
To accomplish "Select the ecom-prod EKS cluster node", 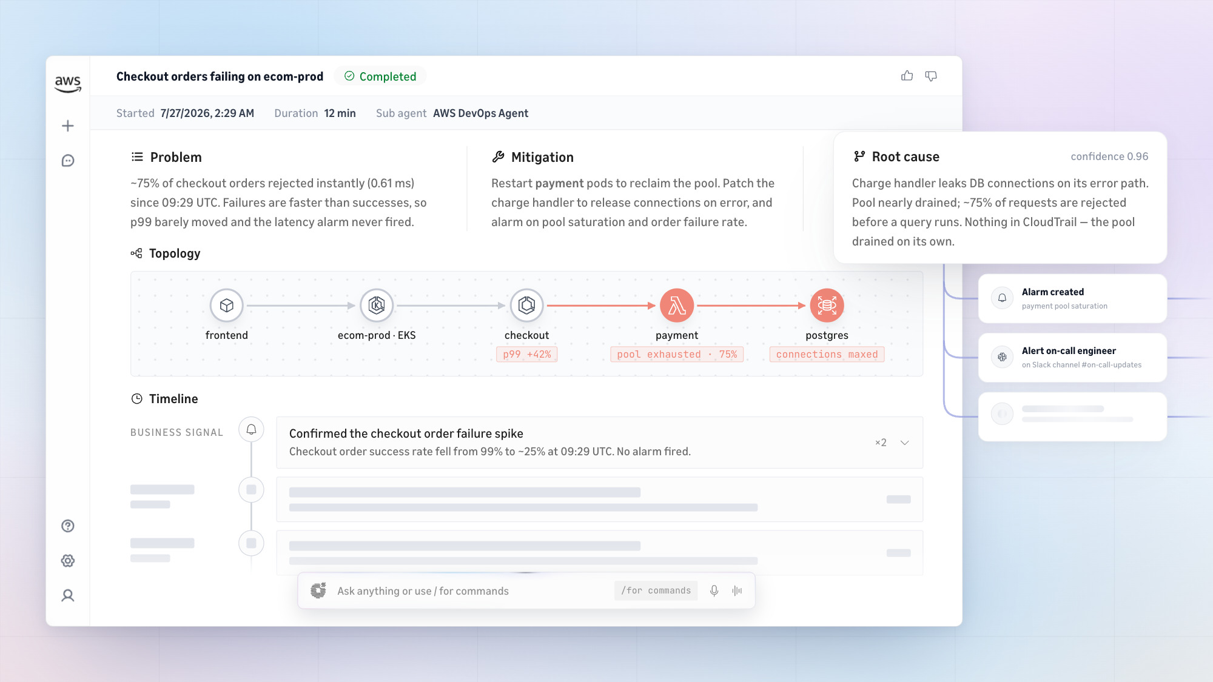I will click(x=377, y=306).
